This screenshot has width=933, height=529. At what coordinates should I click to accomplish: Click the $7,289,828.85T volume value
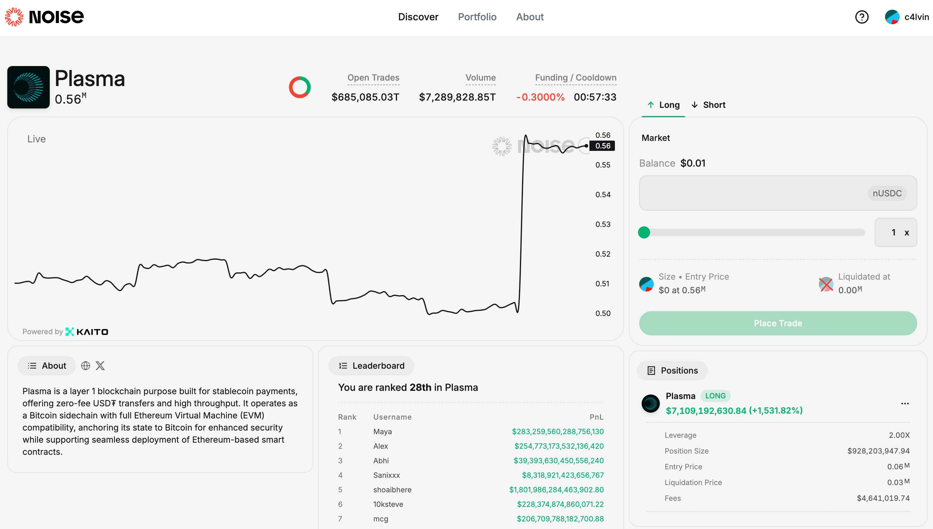[457, 97]
